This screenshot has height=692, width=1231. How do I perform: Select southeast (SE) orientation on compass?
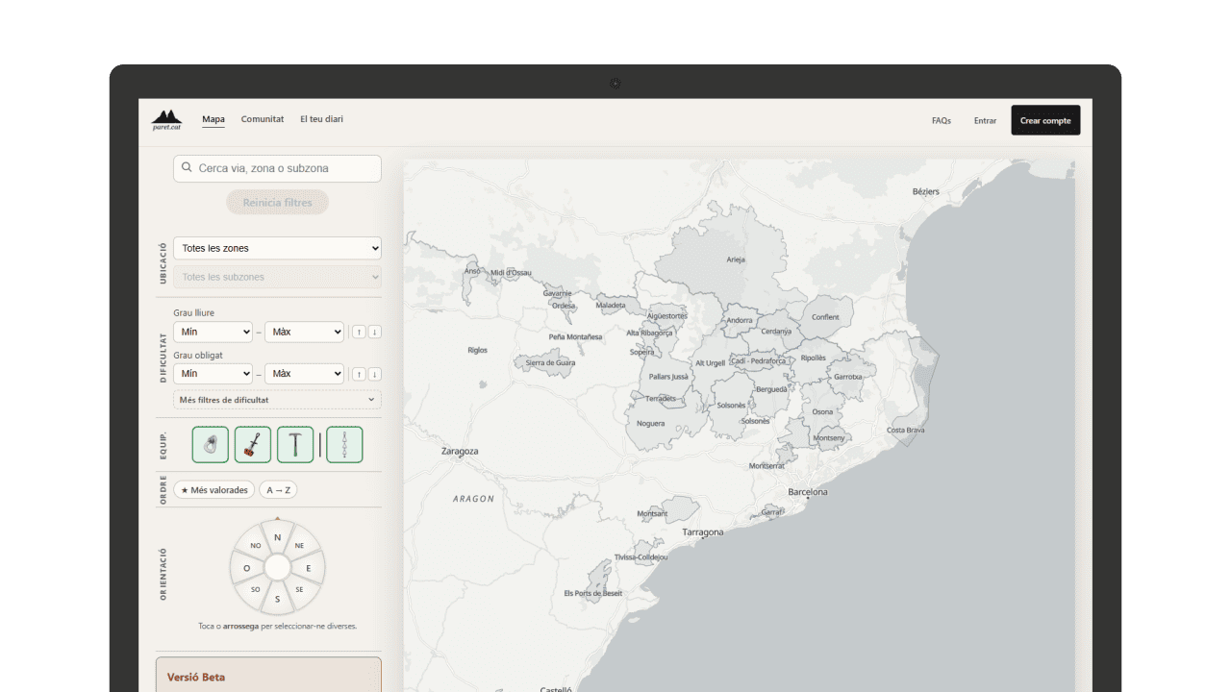coord(299,589)
